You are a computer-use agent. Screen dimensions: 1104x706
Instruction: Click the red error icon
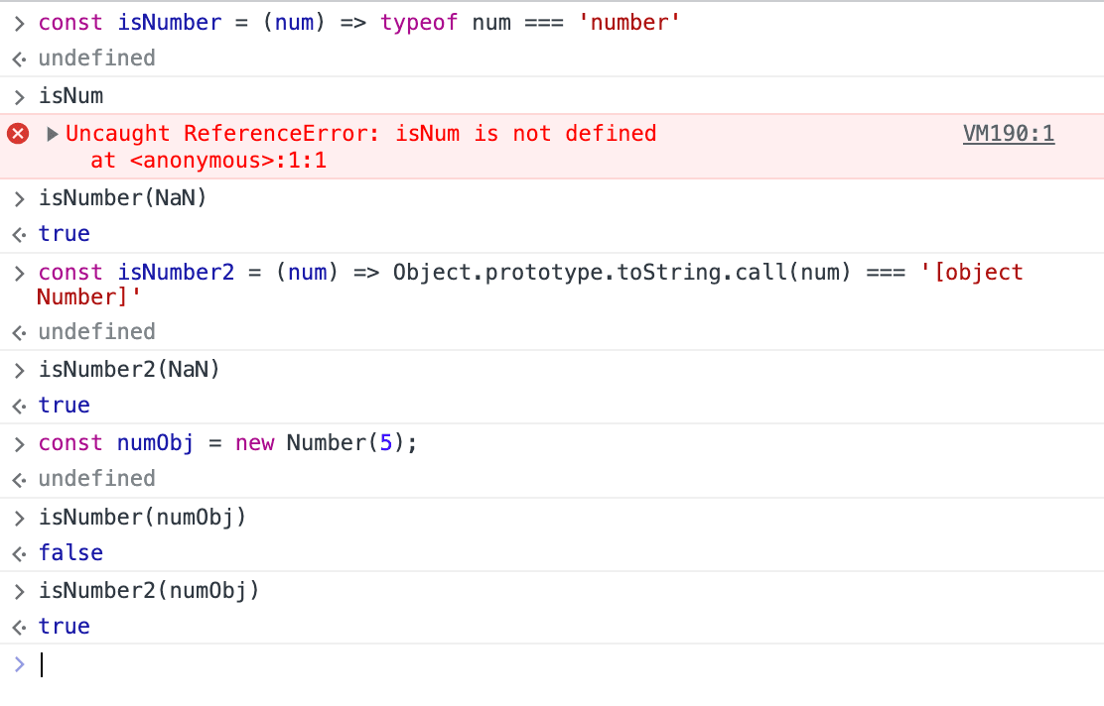[18, 134]
